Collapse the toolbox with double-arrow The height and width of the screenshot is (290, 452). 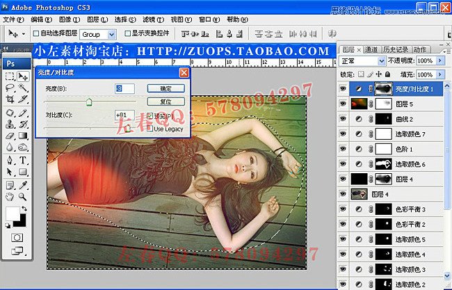pos(6,49)
